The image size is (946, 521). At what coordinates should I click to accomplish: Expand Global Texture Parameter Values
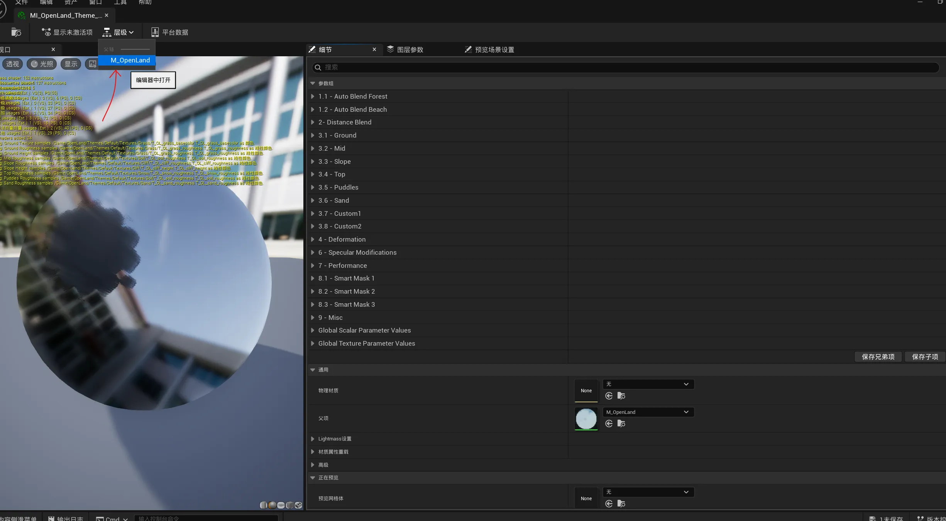[x=313, y=343]
